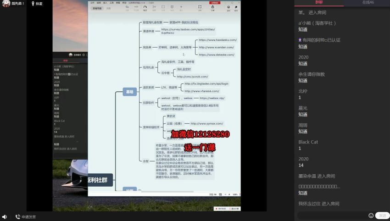Select the 渠道申请 node
Image resolution: width=390 pixels, height=221 pixels.
(x=148, y=31)
